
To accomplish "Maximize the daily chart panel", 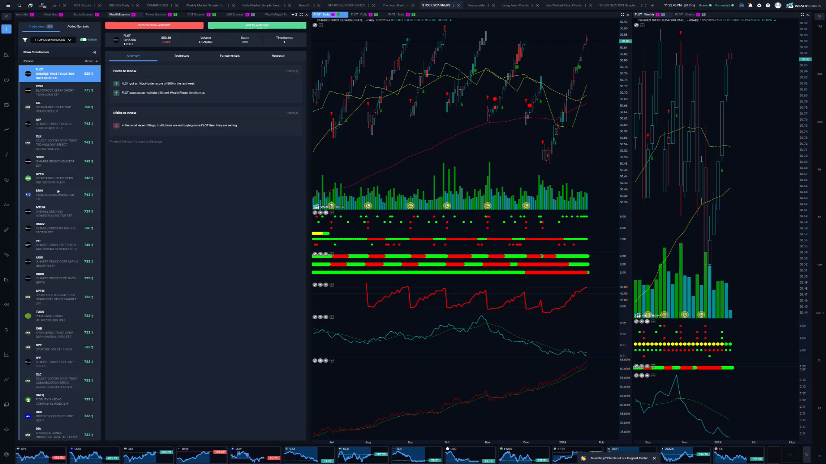I will (622, 15).
